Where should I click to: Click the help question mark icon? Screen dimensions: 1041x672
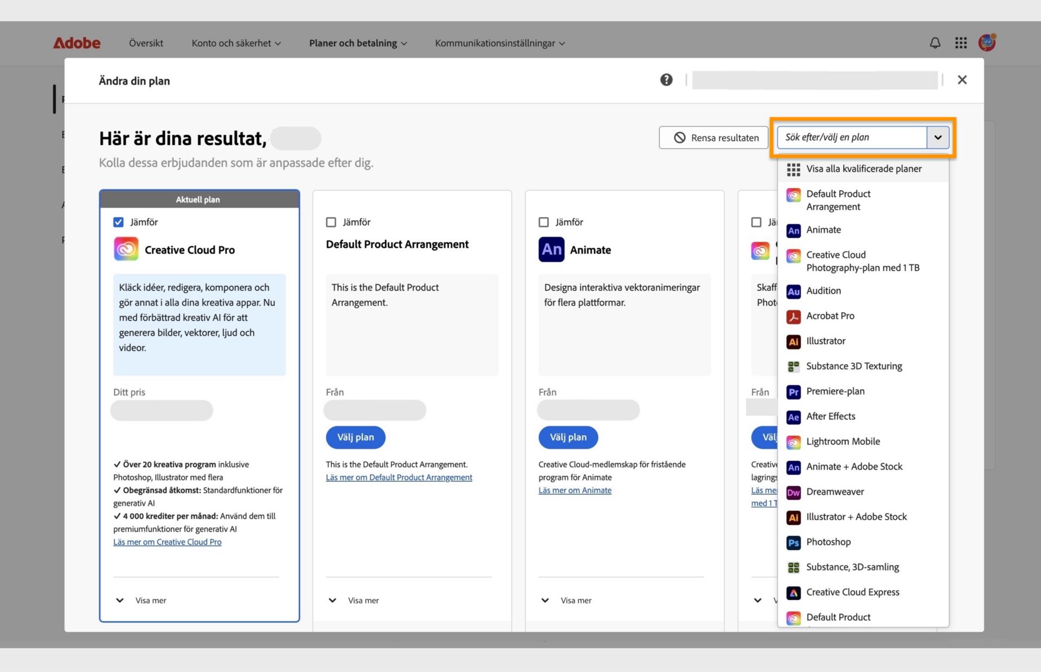[666, 80]
